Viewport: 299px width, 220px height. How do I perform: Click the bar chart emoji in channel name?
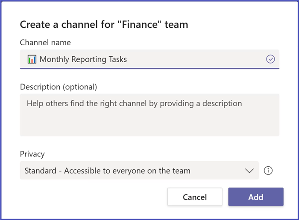pos(32,60)
